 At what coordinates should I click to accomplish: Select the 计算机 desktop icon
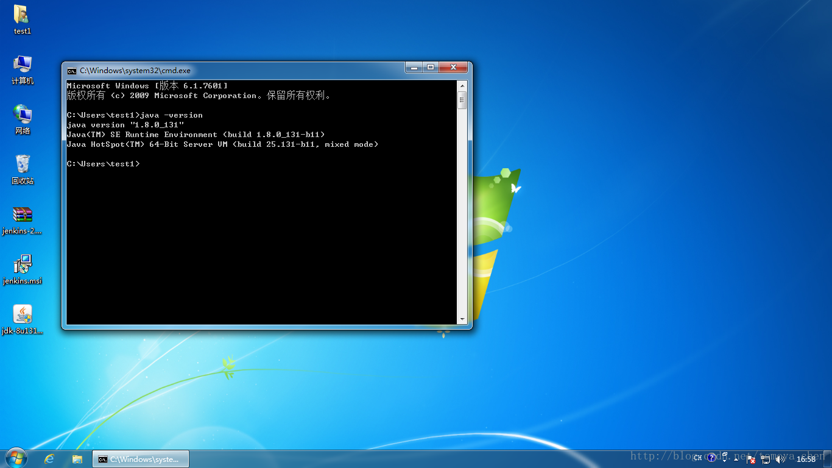point(23,69)
